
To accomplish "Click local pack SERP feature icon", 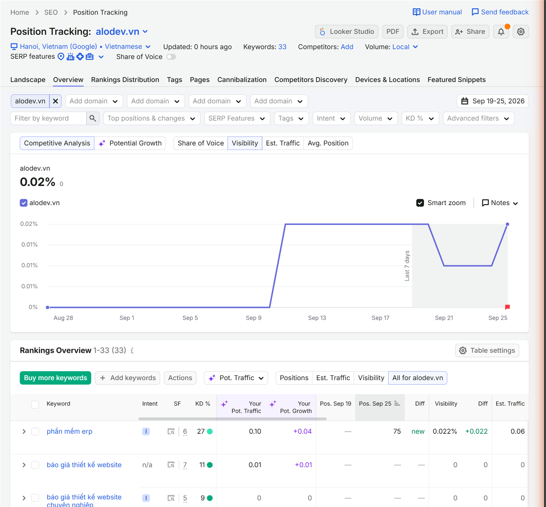I will [x=61, y=57].
